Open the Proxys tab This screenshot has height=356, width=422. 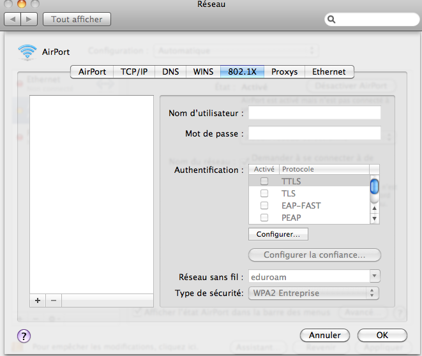pyautogui.click(x=285, y=72)
